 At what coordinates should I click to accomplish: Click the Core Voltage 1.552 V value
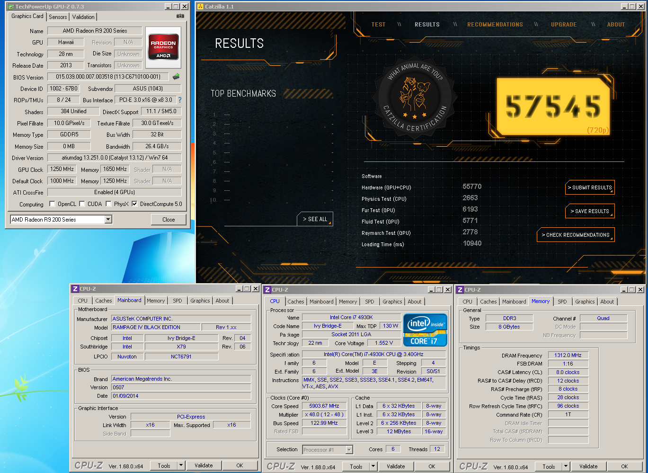pos(384,343)
